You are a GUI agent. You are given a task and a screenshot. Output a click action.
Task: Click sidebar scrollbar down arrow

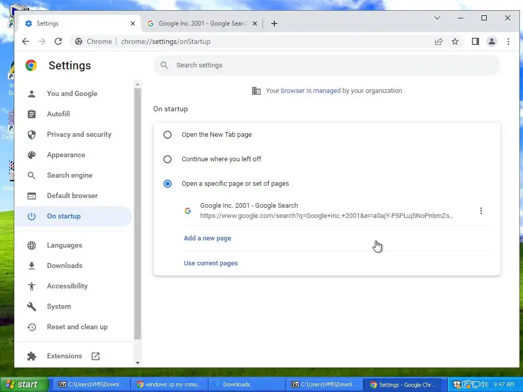pos(137,363)
